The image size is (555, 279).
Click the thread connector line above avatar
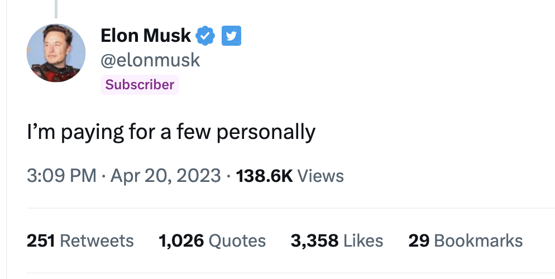coord(56,8)
